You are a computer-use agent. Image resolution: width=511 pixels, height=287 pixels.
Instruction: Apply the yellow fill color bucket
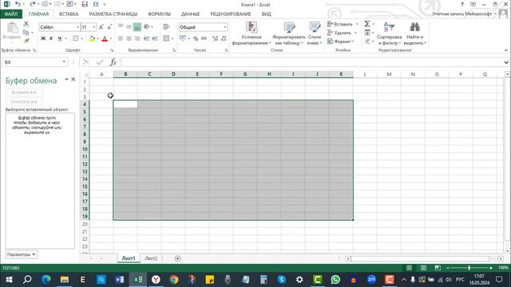tap(92, 39)
